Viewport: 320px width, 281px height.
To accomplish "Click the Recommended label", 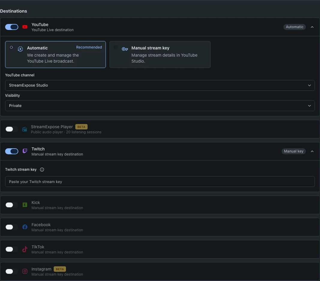I will 89,47.
